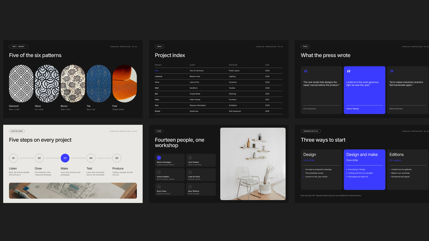Viewport: 429px width, 241px height.
Task: Open the workshop chair and shelves photo
Action: pyautogui.click(x=253, y=164)
